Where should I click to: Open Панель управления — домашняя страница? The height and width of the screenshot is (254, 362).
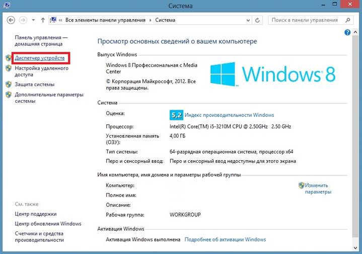[x=41, y=41]
